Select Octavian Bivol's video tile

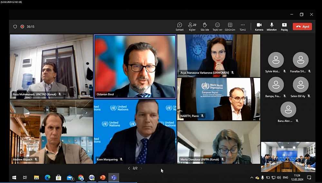point(135,66)
